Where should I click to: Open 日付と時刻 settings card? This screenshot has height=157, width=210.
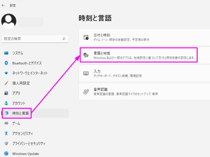click(144, 37)
